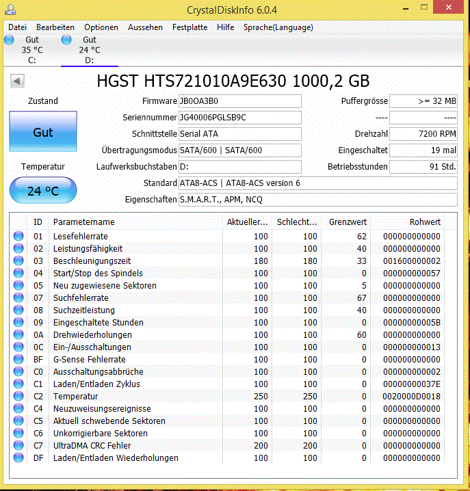Click the Seriennummer field

(x=240, y=118)
